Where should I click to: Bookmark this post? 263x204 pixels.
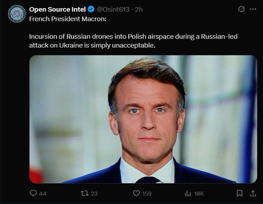pos(239,193)
